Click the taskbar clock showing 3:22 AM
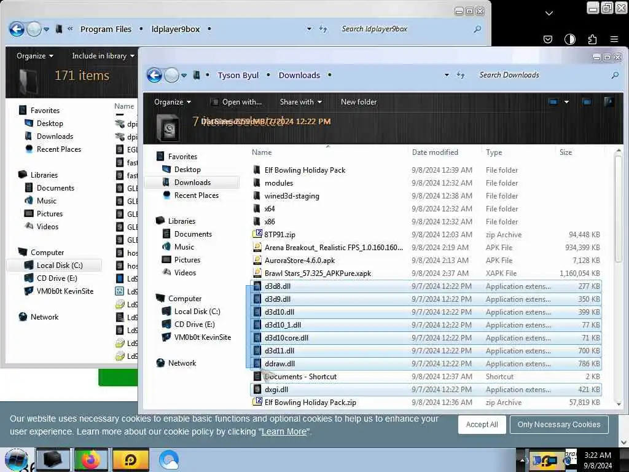629x472 pixels. pos(598,460)
